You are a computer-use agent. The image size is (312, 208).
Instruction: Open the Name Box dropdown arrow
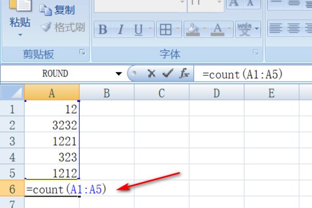pyautogui.click(x=119, y=74)
